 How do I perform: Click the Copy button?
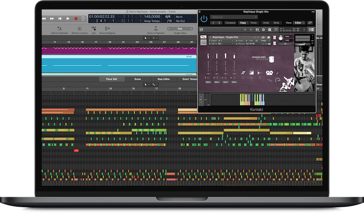coord(243,23)
